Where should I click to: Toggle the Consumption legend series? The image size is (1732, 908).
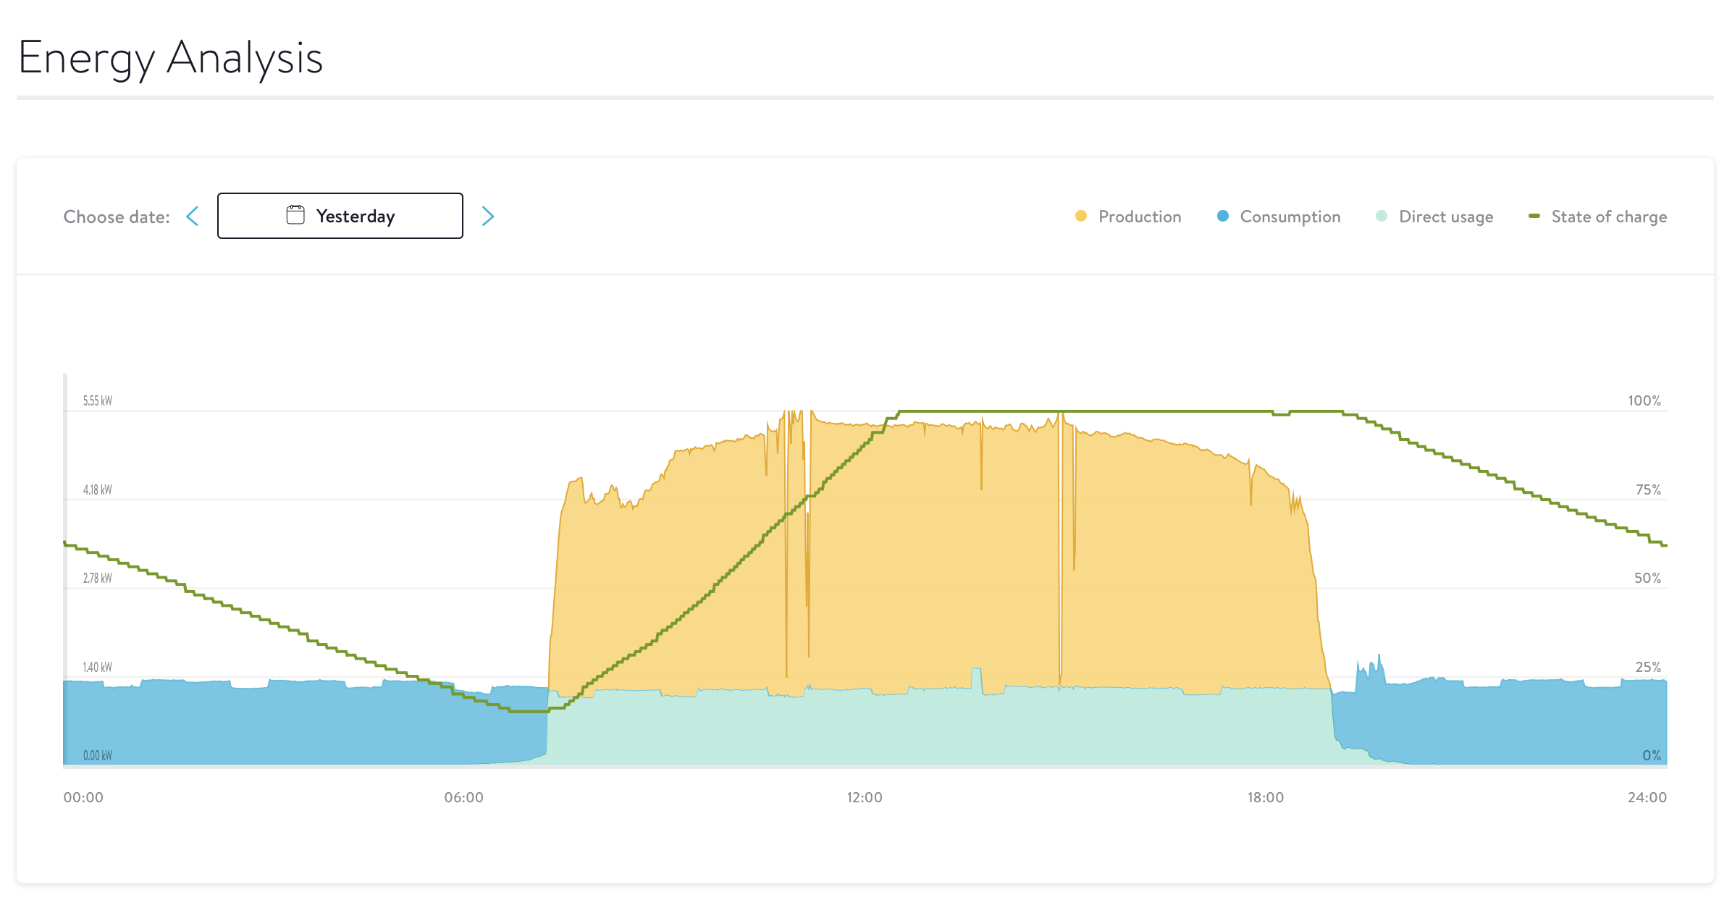[1290, 217]
